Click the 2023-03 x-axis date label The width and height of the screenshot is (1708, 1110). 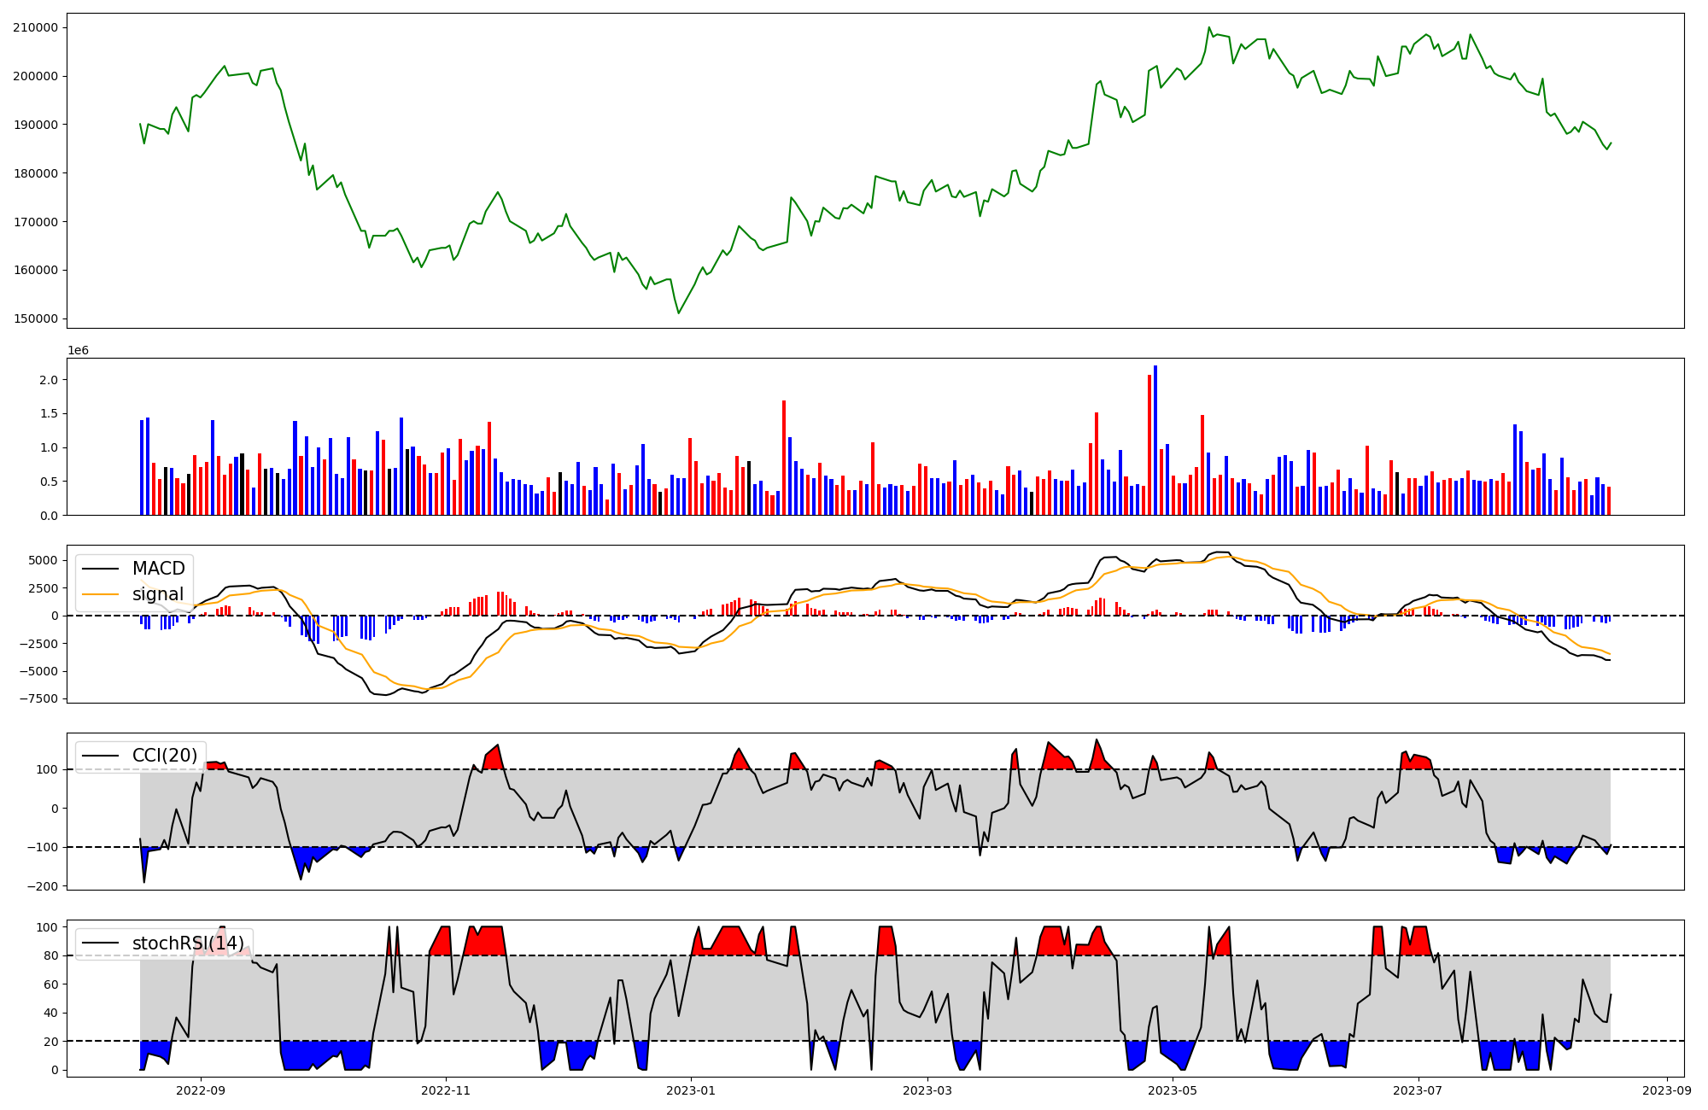pyautogui.click(x=927, y=1090)
